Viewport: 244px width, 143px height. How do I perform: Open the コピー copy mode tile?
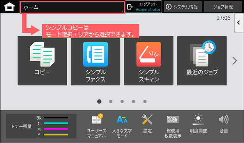pyautogui.click(x=42, y=61)
